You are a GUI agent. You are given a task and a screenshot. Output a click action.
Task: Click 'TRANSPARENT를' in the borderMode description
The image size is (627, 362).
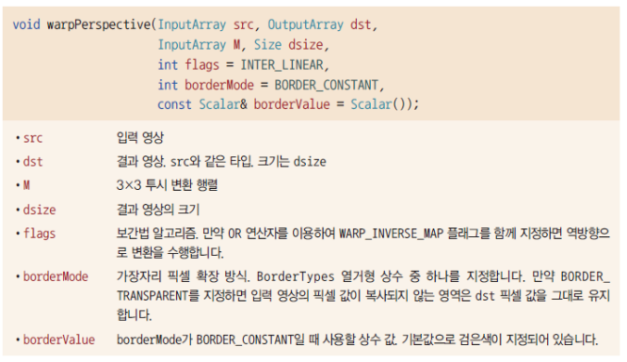[x=158, y=295]
